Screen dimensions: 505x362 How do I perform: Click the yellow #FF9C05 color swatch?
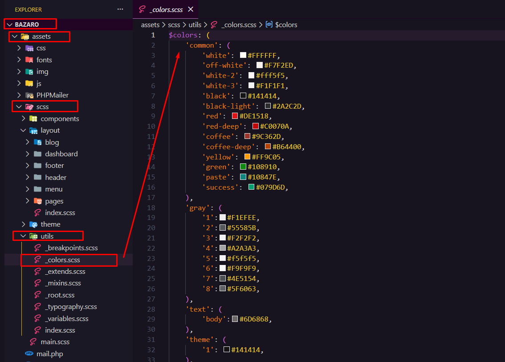point(247,157)
